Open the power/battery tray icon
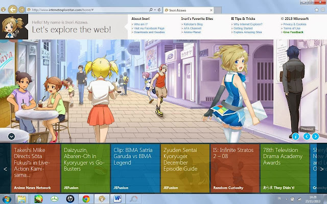327x204 pixels. click(x=292, y=199)
